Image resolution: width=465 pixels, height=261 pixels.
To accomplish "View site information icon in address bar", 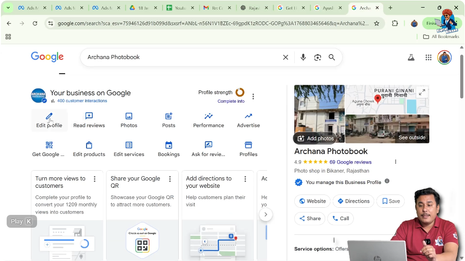I will [x=51, y=23].
